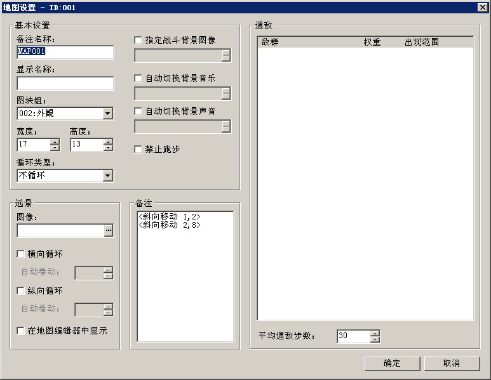Click the 高度 value field 13
The height and width of the screenshot is (380, 491).
point(87,145)
